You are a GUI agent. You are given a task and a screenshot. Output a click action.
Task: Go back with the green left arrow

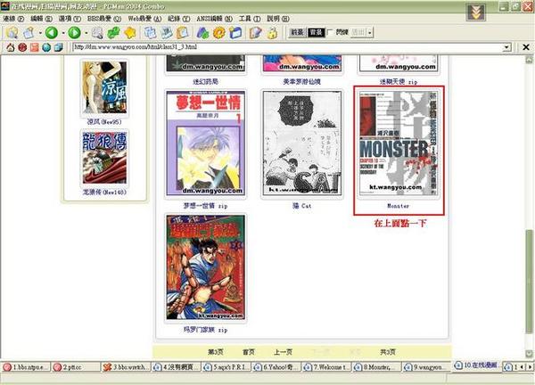point(52,33)
